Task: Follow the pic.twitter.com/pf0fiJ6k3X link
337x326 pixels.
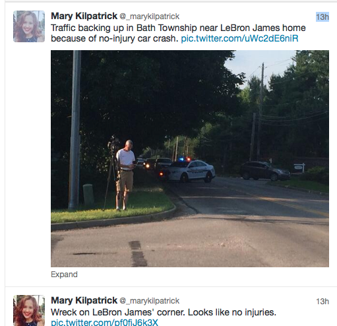Action: [104, 323]
